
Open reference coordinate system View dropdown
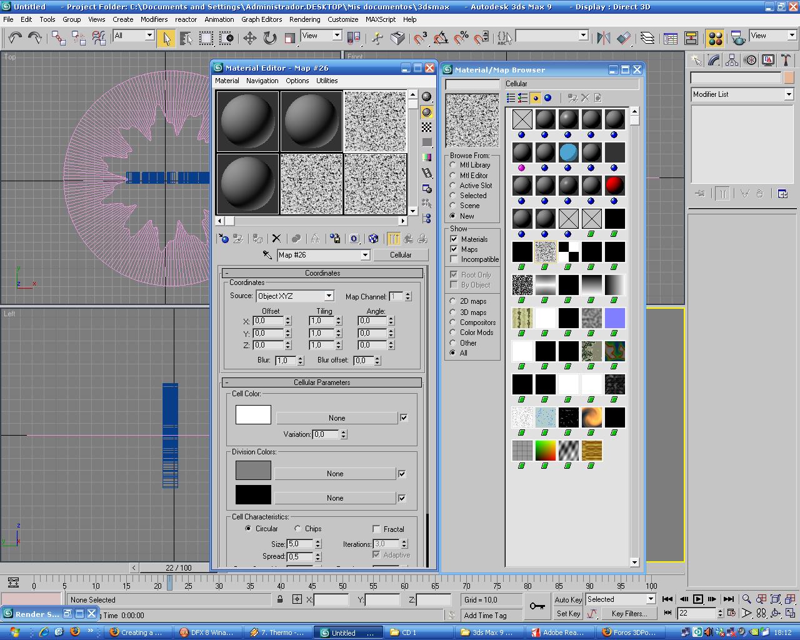321,36
